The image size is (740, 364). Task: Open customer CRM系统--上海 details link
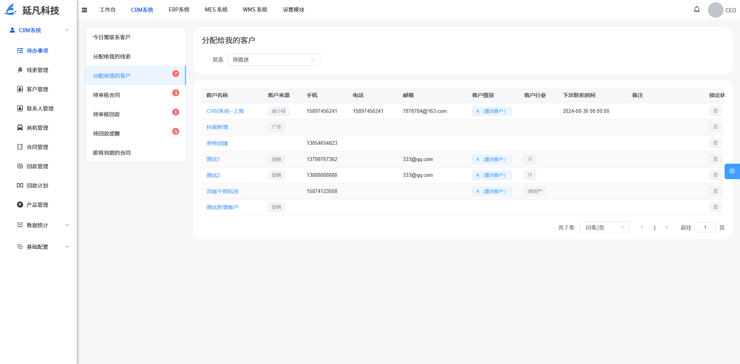tap(225, 111)
